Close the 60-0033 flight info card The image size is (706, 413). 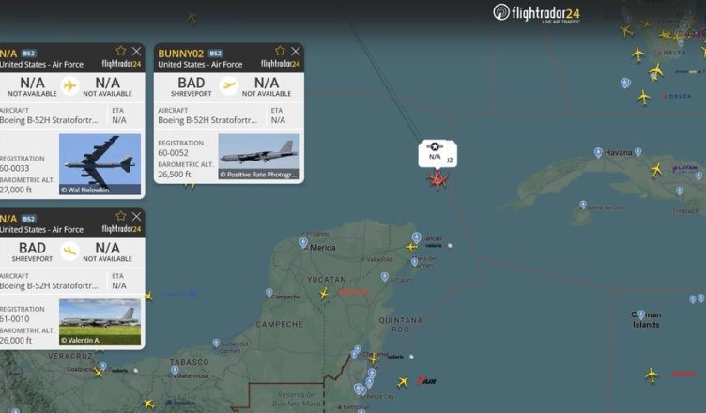pyautogui.click(x=136, y=51)
